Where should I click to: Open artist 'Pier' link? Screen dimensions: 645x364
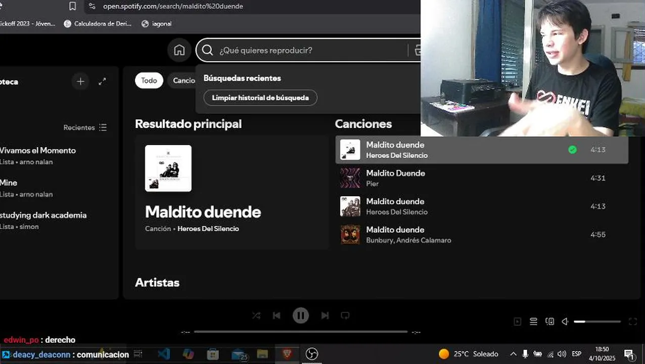point(373,184)
